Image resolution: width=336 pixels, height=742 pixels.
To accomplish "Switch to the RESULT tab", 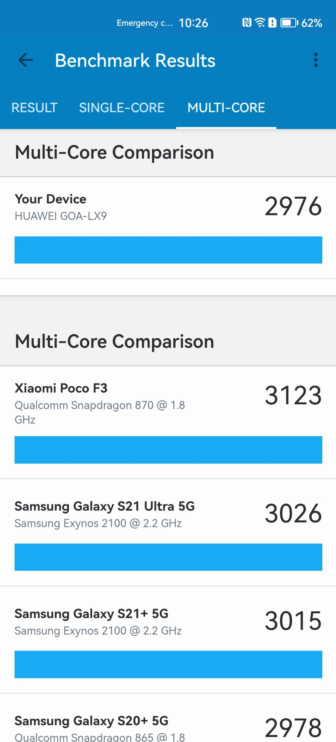I will [34, 108].
